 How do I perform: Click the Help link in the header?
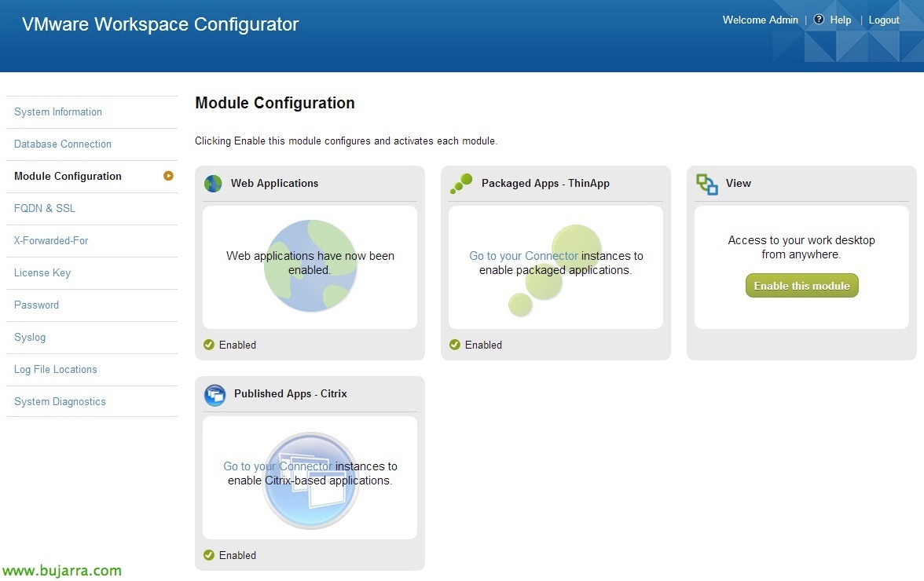tap(841, 20)
